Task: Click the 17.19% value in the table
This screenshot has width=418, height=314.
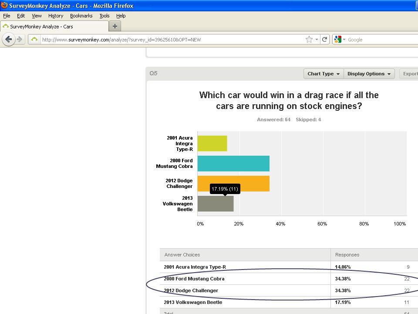Action: point(343,302)
